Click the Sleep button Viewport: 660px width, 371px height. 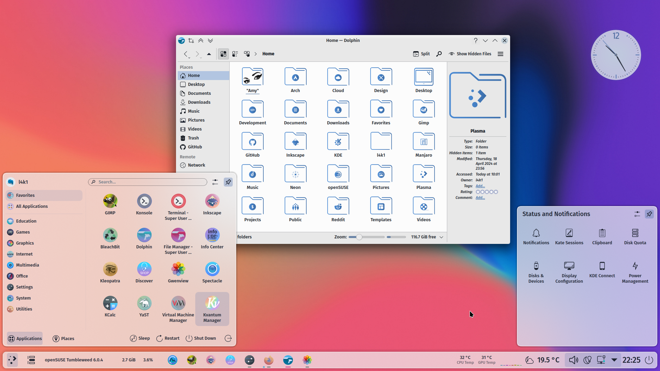click(140, 339)
